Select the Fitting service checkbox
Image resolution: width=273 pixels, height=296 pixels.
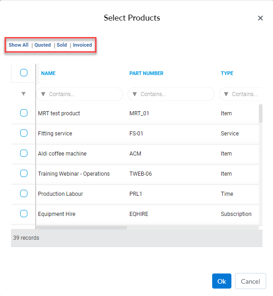(x=24, y=133)
